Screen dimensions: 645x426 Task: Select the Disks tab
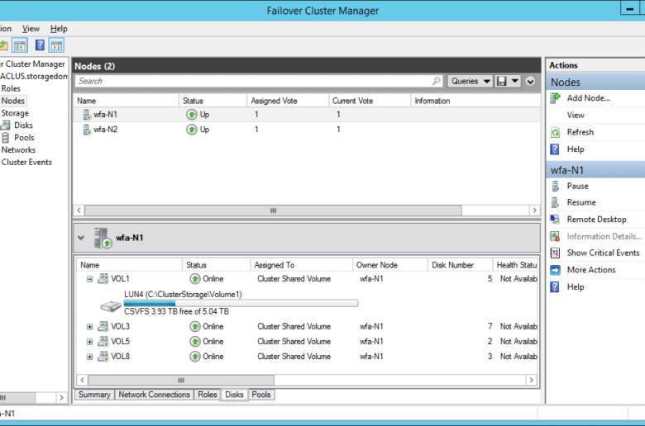pos(235,395)
